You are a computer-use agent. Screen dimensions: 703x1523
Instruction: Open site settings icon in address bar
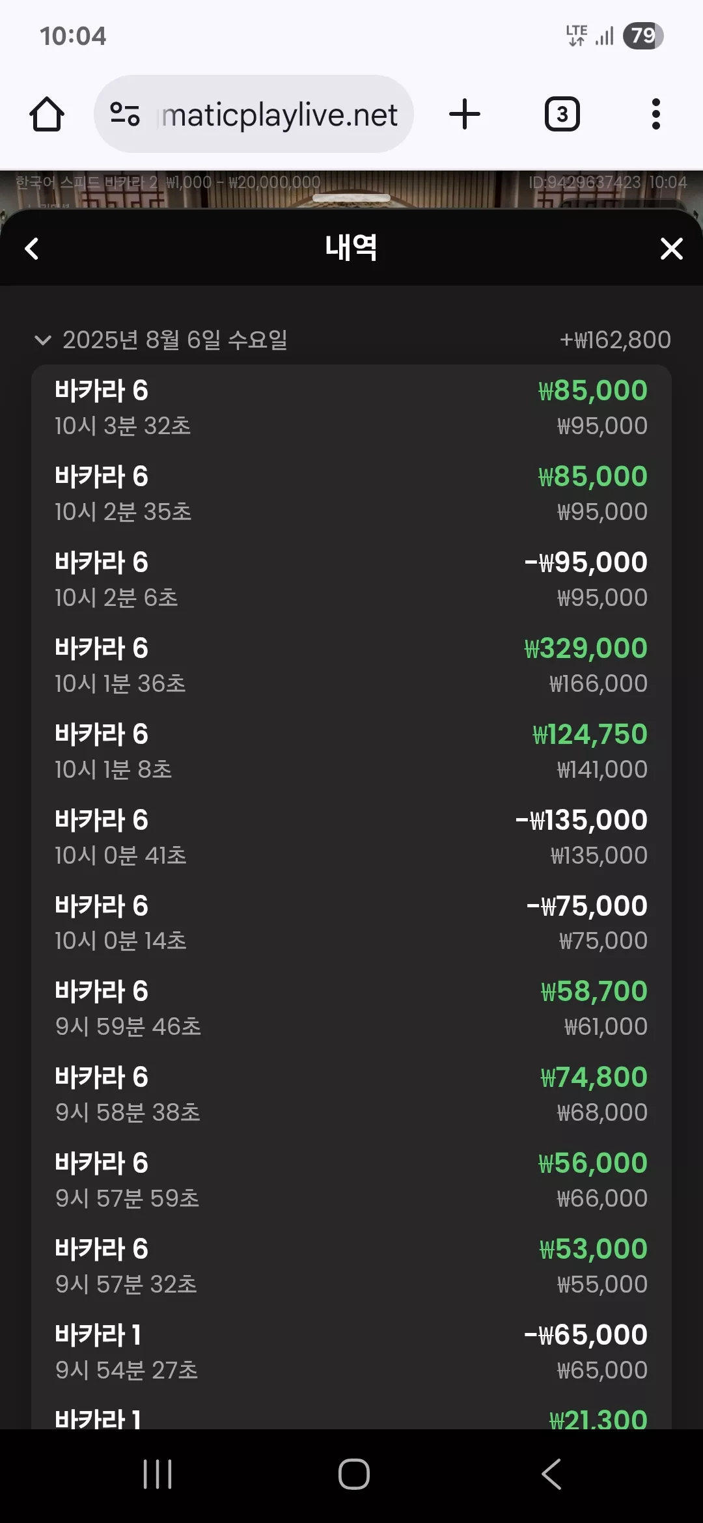(x=124, y=115)
